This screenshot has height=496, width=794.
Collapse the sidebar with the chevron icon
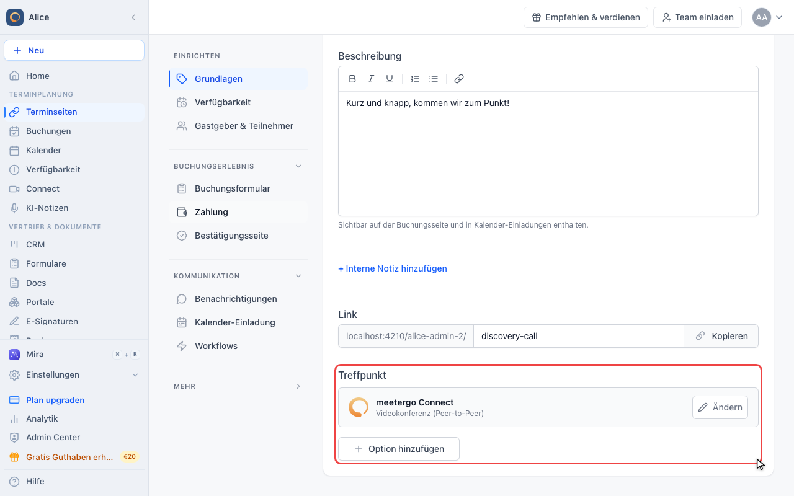[133, 17]
